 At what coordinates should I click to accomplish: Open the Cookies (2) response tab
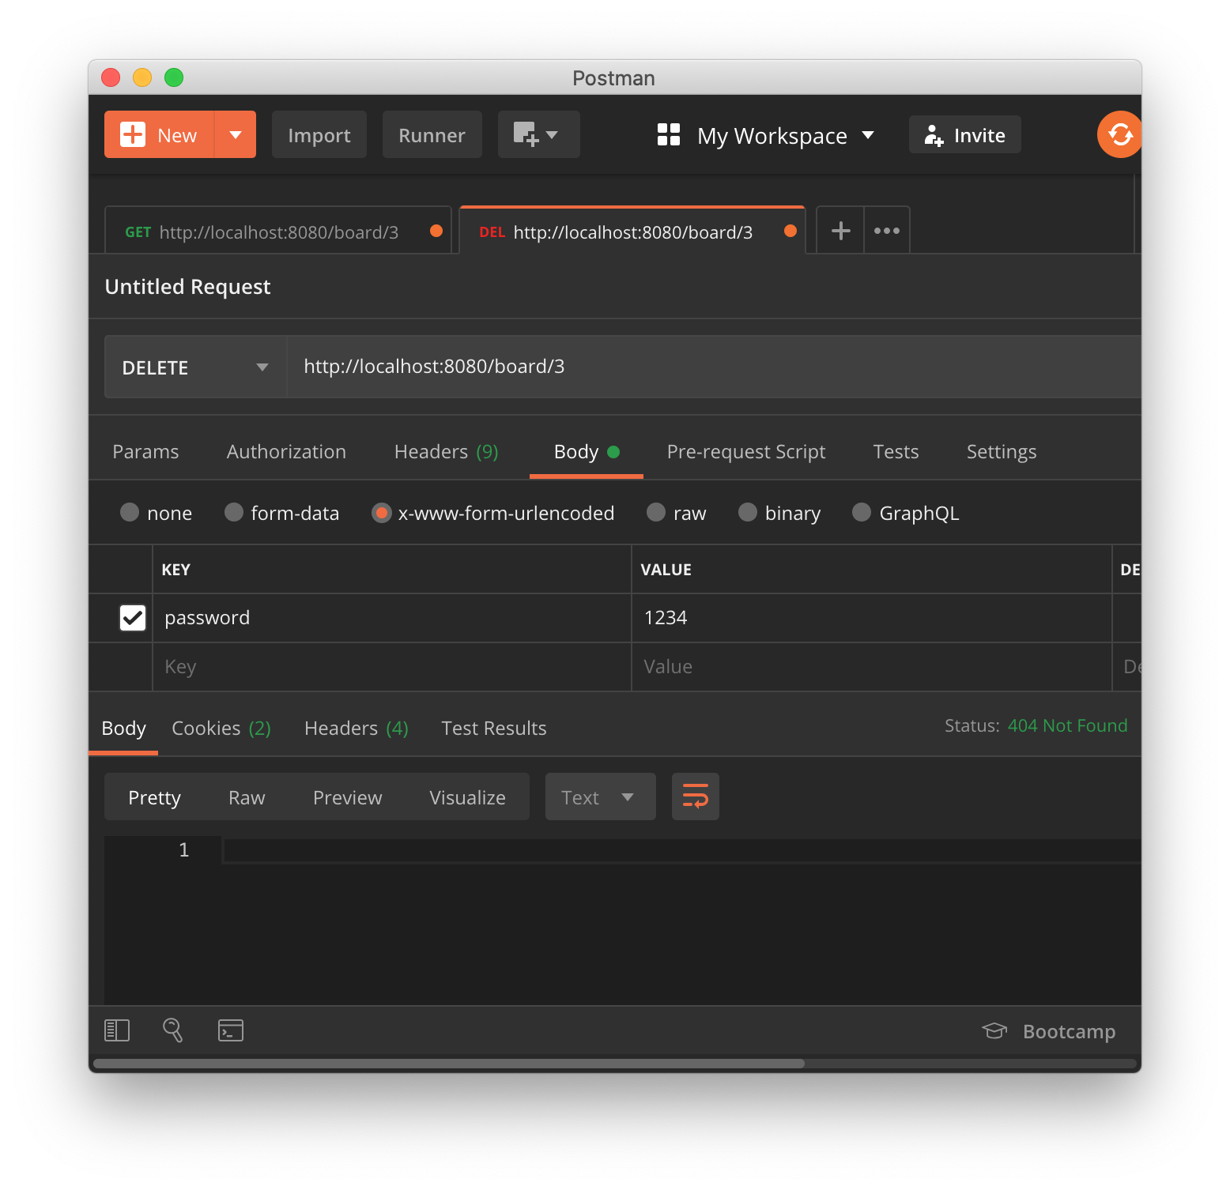coord(221,728)
